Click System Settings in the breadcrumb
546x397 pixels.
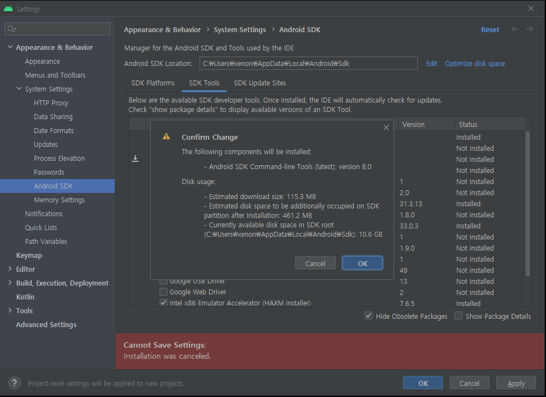[239, 29]
